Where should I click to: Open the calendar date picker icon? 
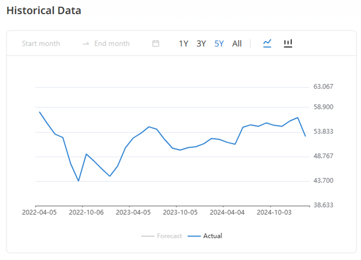point(156,43)
